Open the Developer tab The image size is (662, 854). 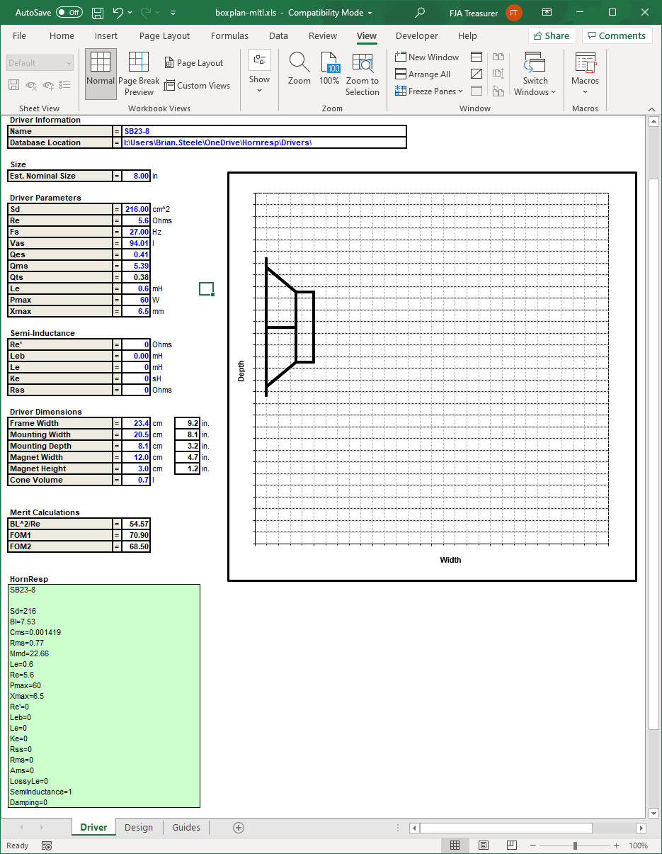(417, 35)
